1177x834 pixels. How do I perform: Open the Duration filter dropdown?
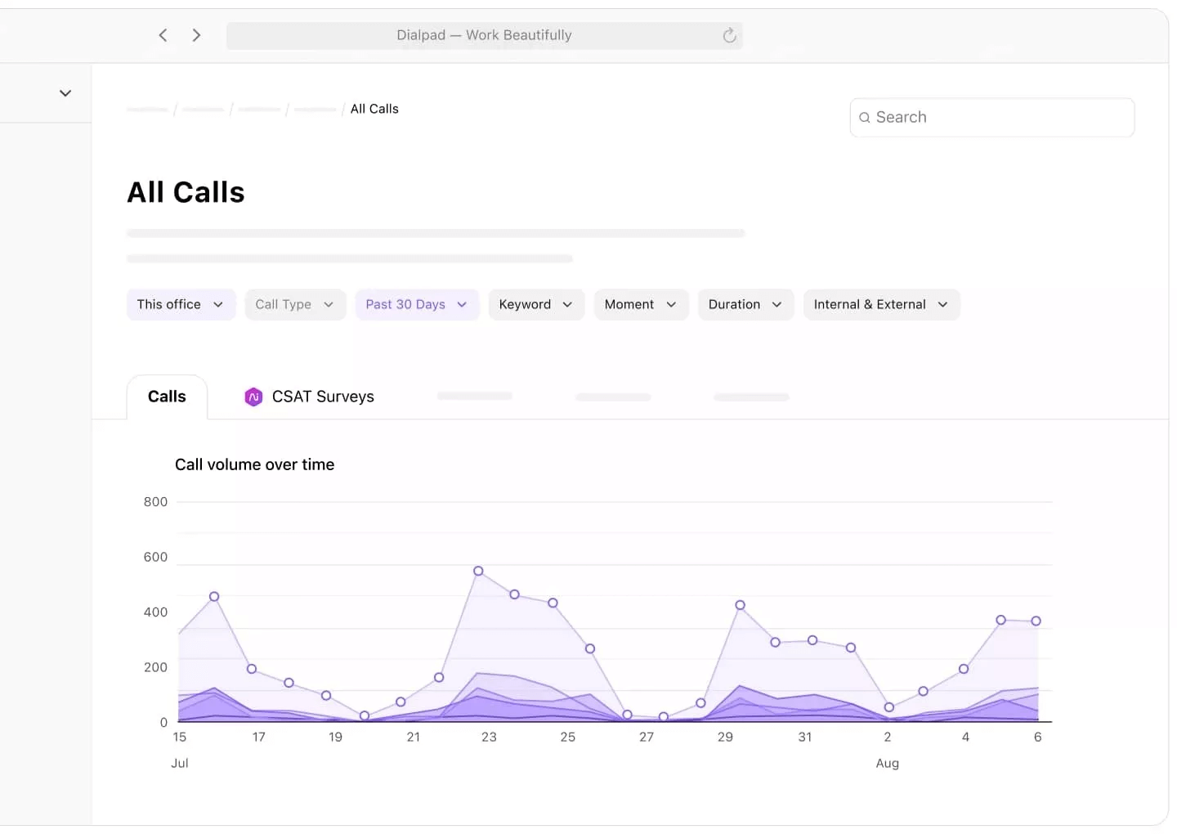pyautogui.click(x=745, y=304)
